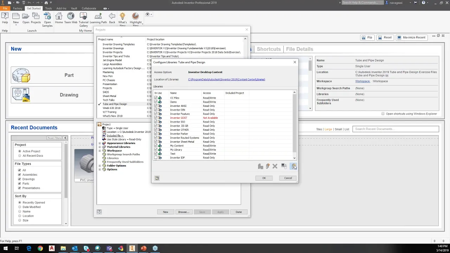The image size is (450, 253).
Task: Click the delete library X icon
Action: tap(275, 166)
